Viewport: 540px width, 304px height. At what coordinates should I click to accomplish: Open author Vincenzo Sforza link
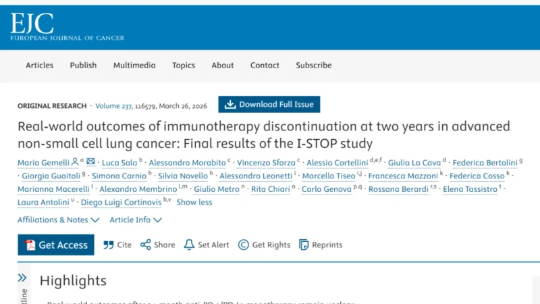coord(266,163)
